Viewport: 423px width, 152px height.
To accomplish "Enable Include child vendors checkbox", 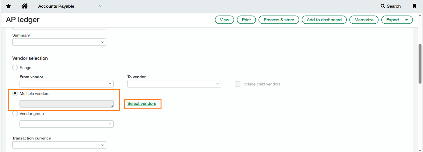I will [237, 84].
